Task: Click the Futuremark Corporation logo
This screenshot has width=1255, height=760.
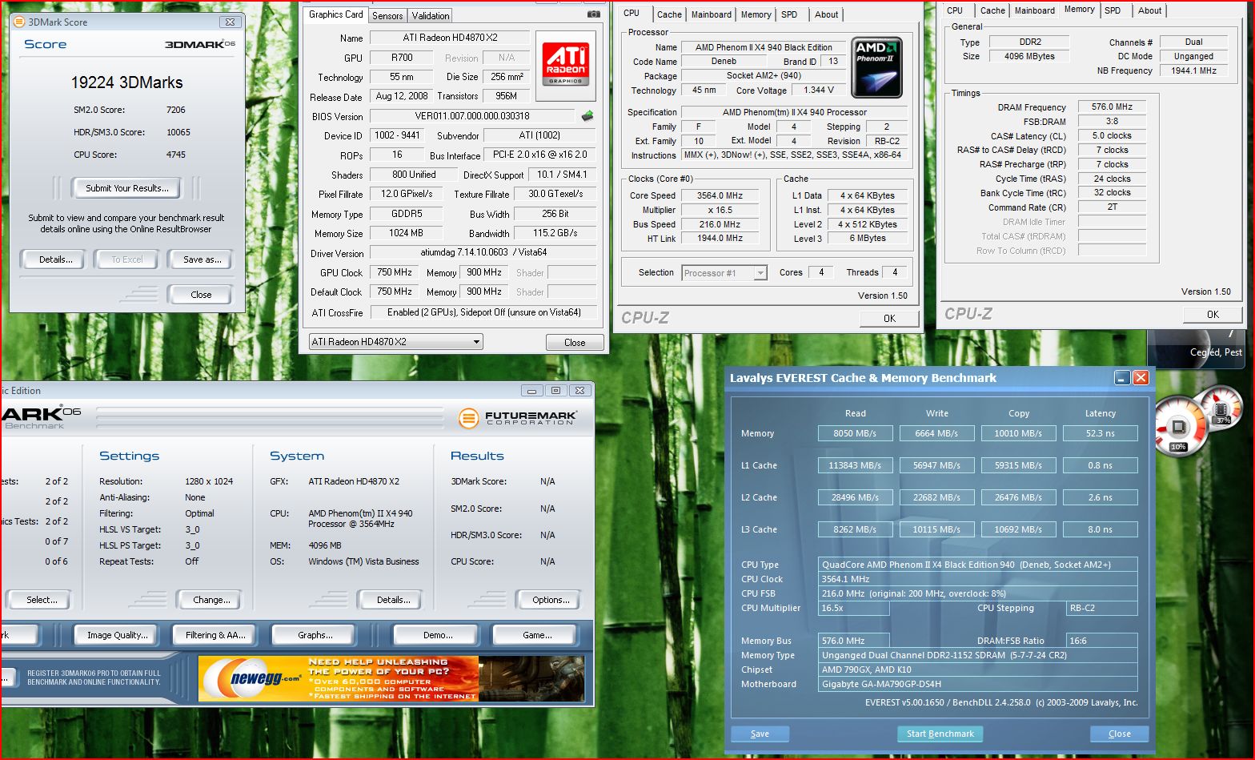Action: [x=518, y=418]
